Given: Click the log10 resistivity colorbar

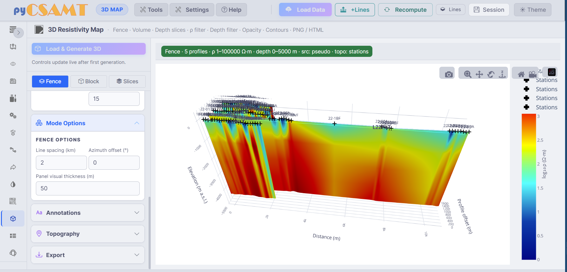Looking at the screenshot, I should pyautogui.click(x=529, y=187).
